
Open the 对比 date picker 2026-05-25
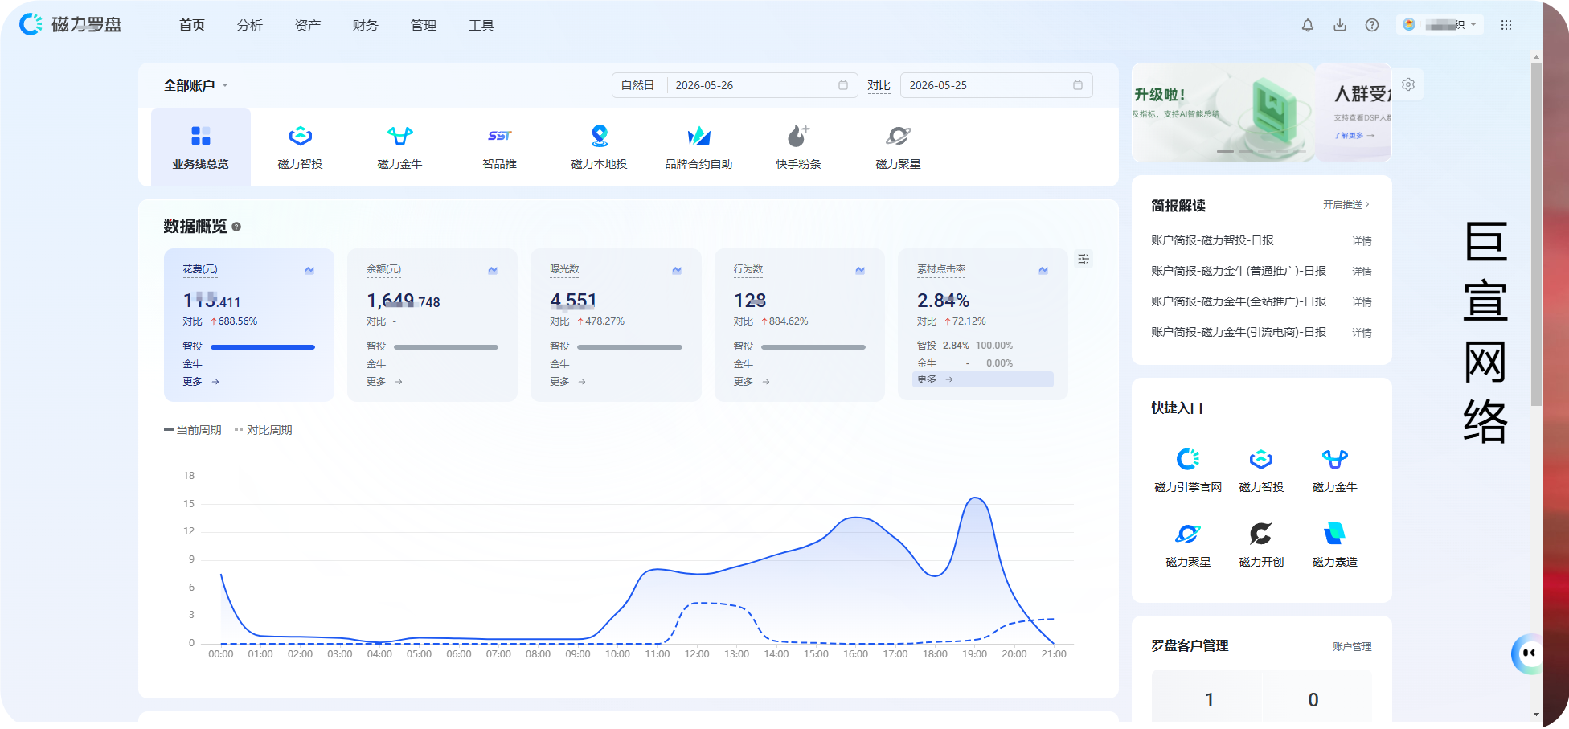pos(996,85)
